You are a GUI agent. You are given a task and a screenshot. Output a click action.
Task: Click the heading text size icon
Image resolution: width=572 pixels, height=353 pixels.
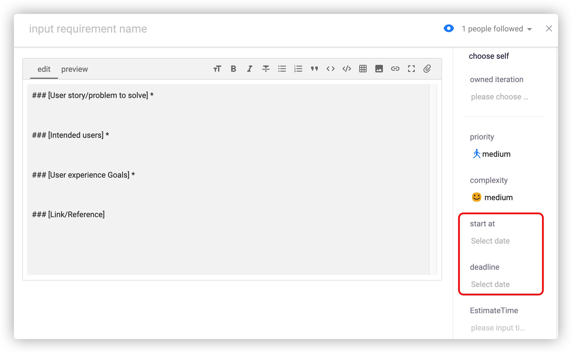click(x=217, y=69)
